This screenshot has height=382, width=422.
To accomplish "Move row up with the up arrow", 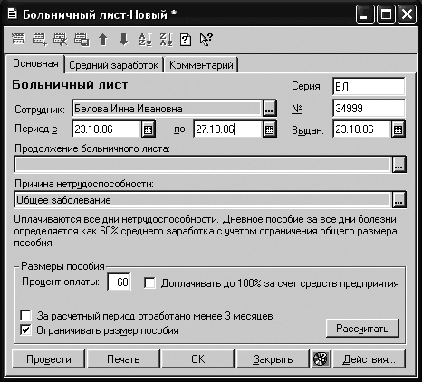I will click(103, 40).
